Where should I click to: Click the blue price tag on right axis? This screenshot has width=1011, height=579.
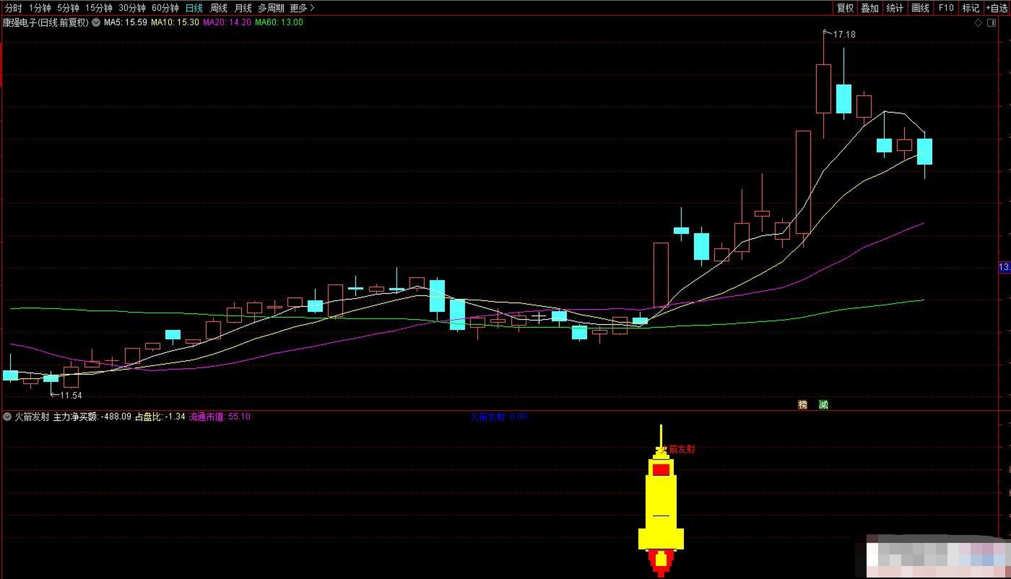point(1004,267)
